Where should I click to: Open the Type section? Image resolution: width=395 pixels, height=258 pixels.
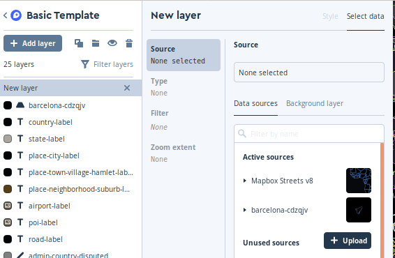coord(184,87)
